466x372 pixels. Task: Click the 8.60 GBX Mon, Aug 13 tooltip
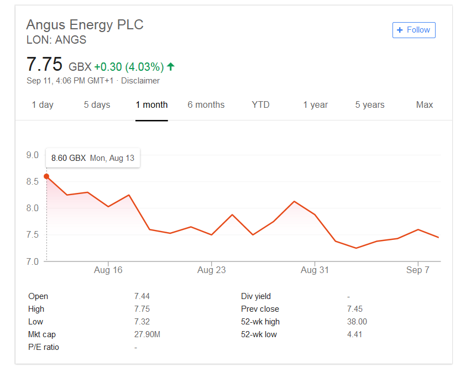(x=93, y=158)
